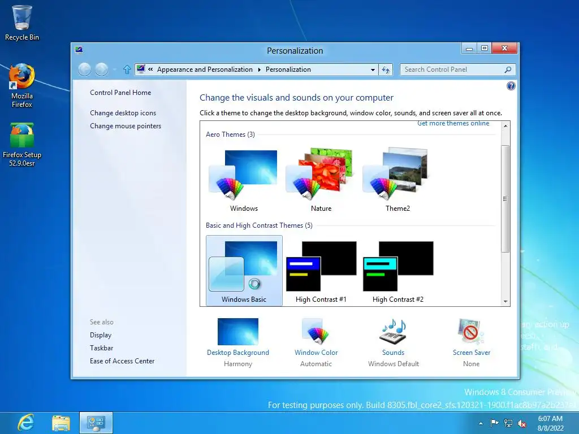Open Ease of Access Center link
Image resolution: width=579 pixels, height=434 pixels.
coord(122,361)
